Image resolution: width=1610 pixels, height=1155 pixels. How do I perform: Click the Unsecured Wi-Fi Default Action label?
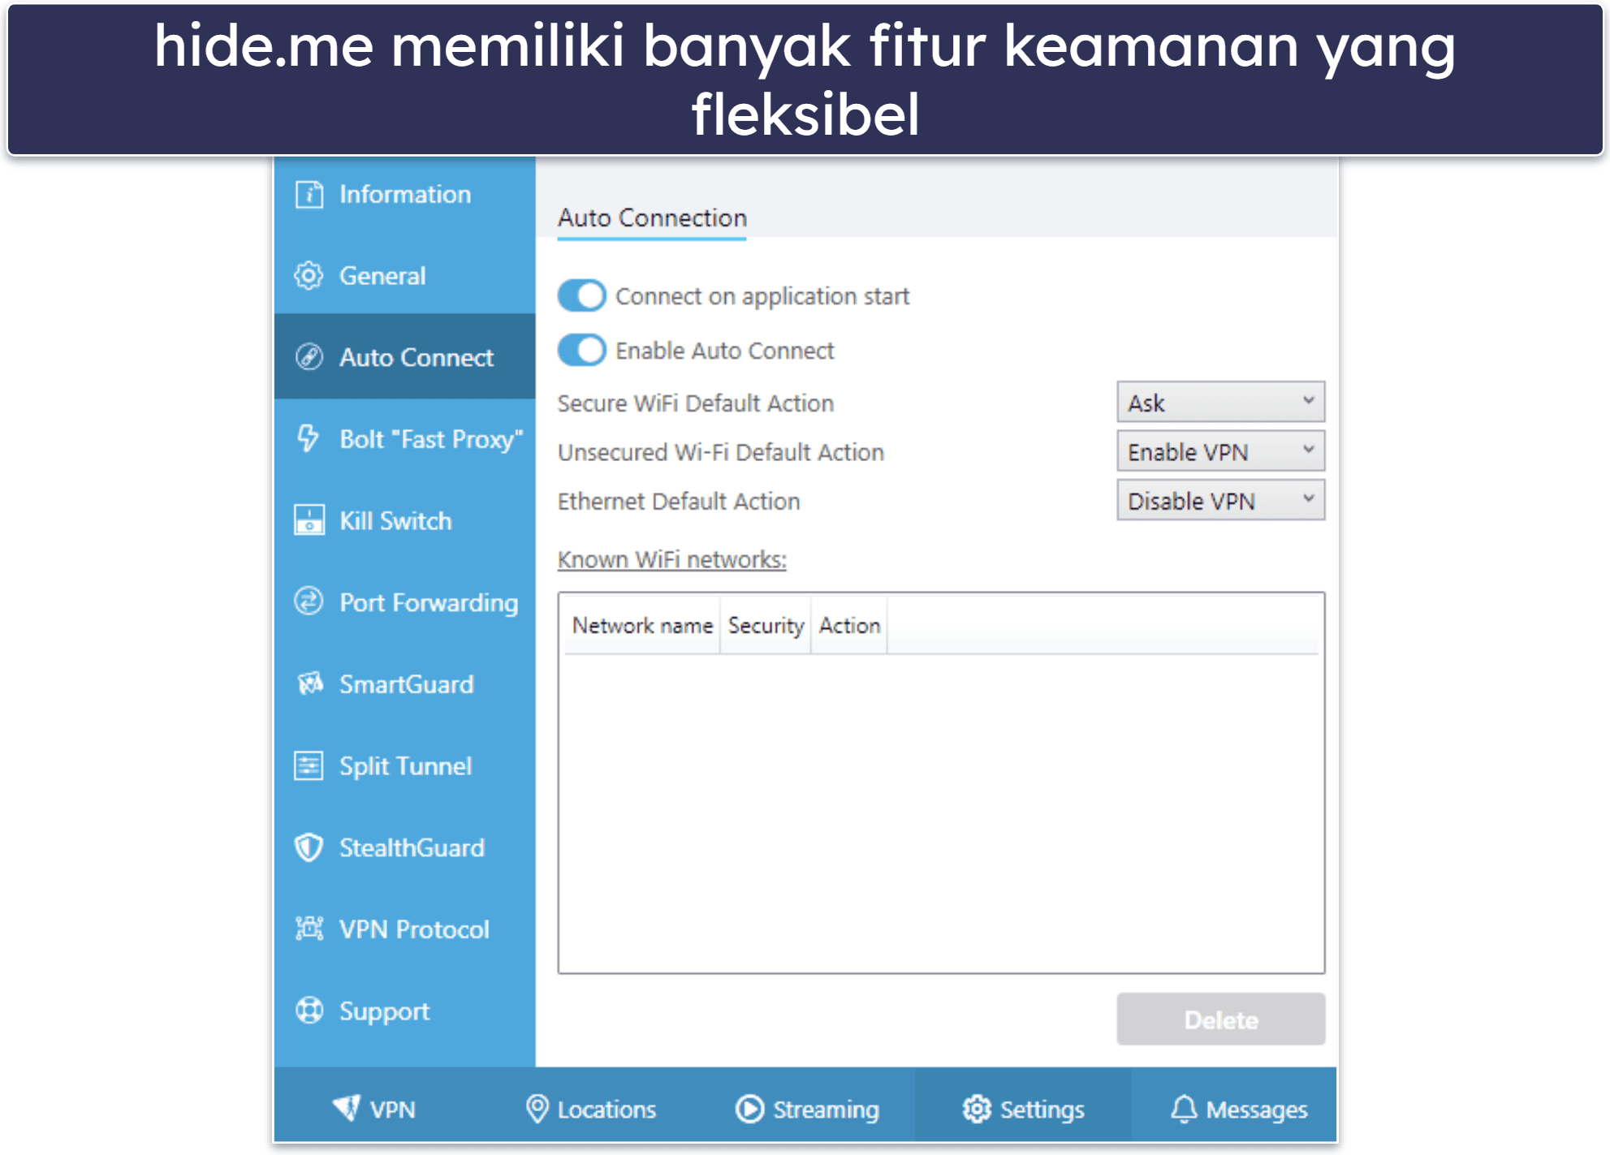(721, 452)
